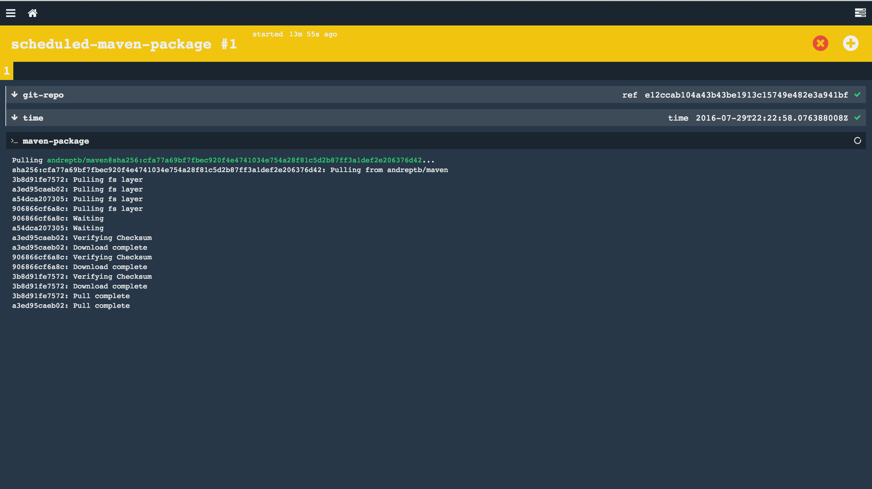Expand the git-repo resource step
This screenshot has height=489, width=872.
tap(43, 95)
